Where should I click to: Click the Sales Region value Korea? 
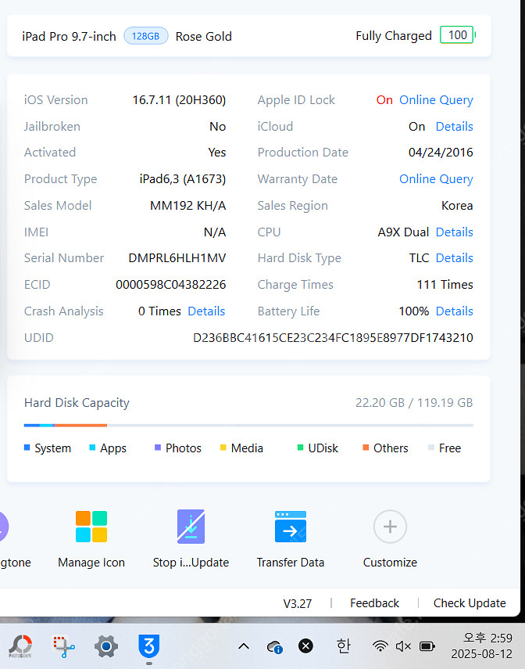pos(457,206)
